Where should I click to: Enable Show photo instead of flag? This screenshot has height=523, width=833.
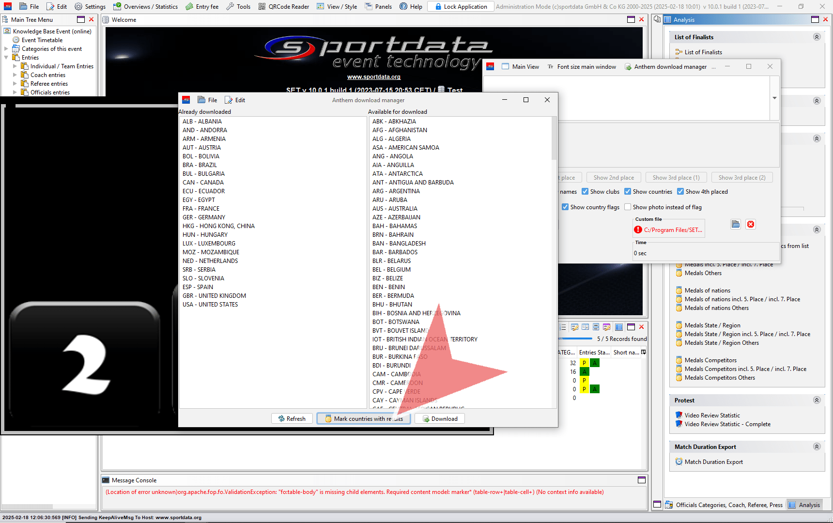point(628,207)
